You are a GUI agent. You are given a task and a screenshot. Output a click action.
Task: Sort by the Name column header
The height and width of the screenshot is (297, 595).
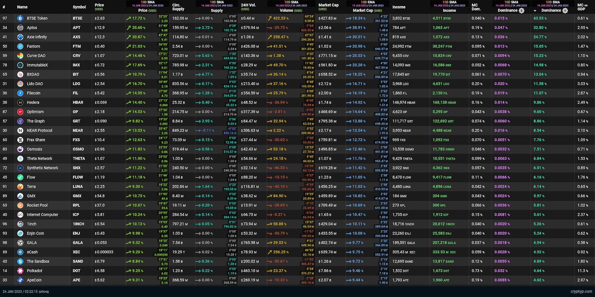coord(22,7)
